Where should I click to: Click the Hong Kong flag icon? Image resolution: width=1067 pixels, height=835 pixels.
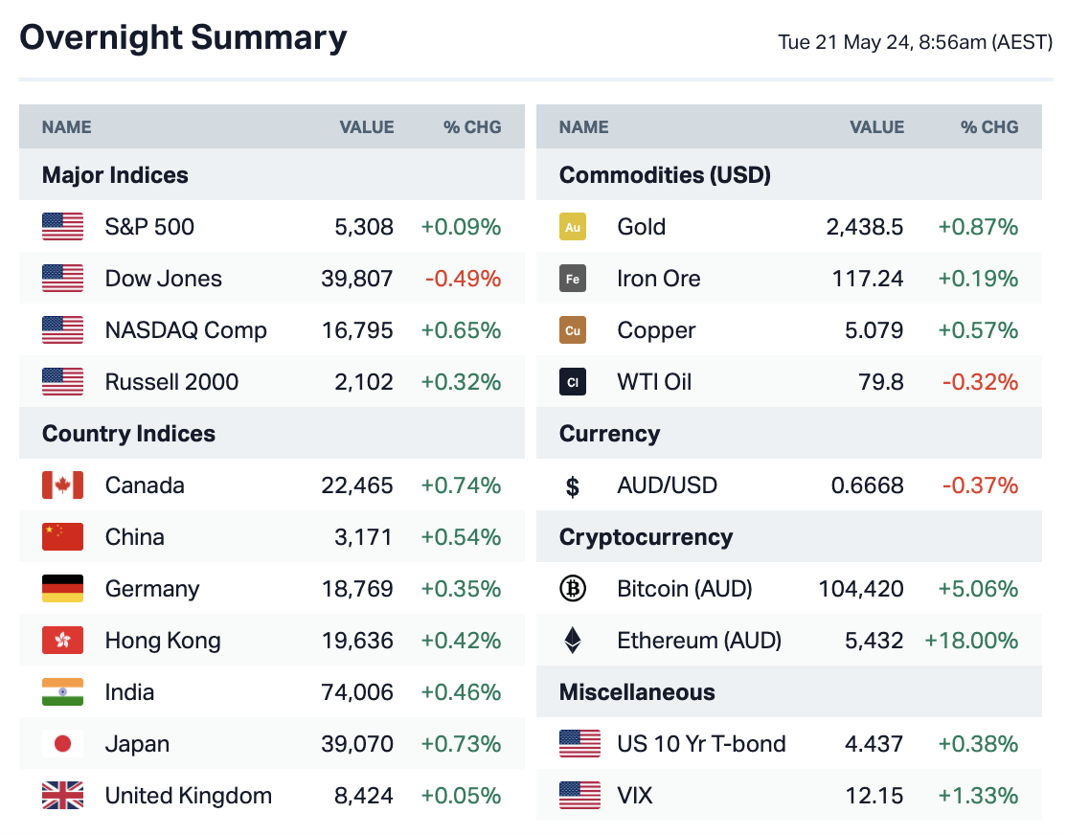[62, 641]
